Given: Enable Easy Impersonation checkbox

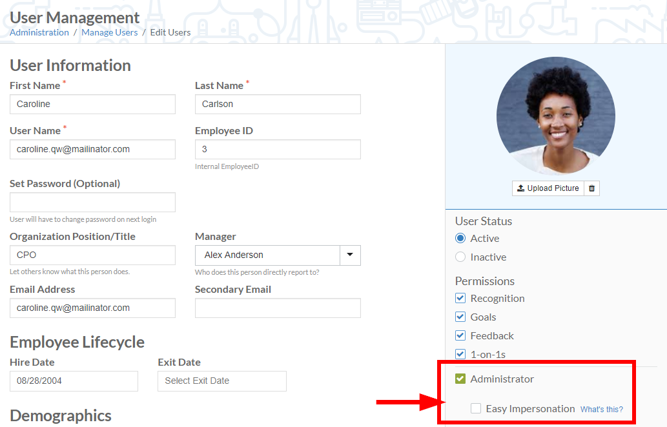Looking at the screenshot, I should tap(476, 409).
